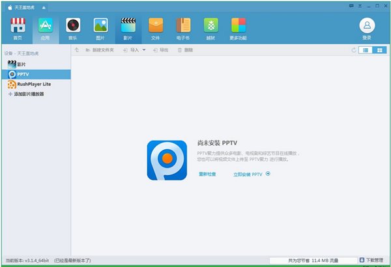Open 下载管理 download manager
Image resolution: width=391 pixels, height=267 pixels.
(x=371, y=260)
